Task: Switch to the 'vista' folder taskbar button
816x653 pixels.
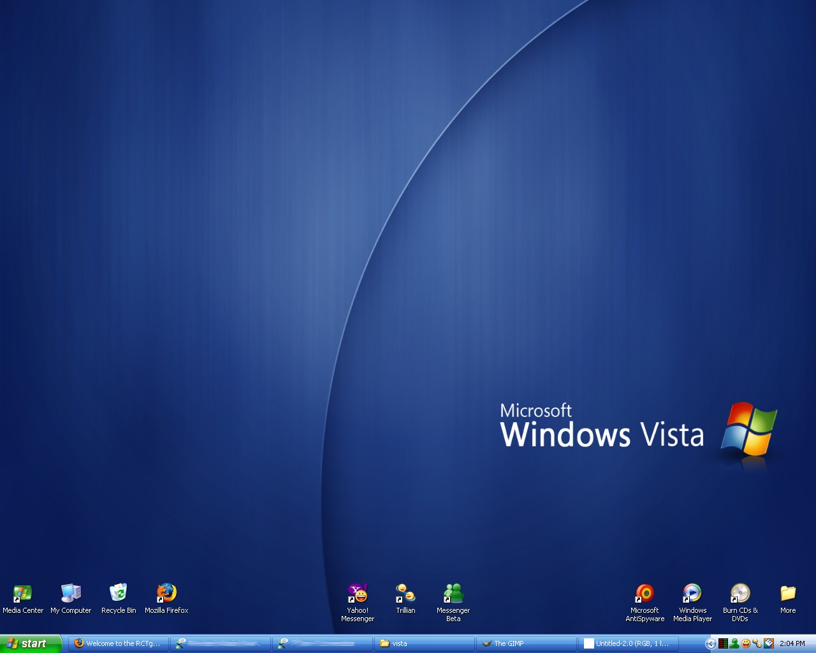Action: click(425, 643)
